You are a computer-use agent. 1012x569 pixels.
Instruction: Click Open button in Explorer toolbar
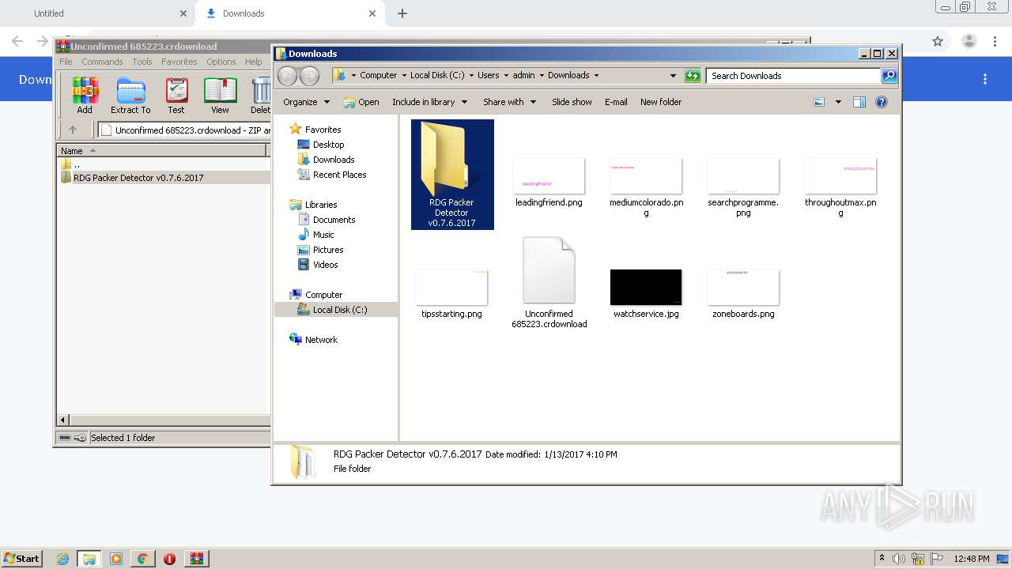point(361,102)
